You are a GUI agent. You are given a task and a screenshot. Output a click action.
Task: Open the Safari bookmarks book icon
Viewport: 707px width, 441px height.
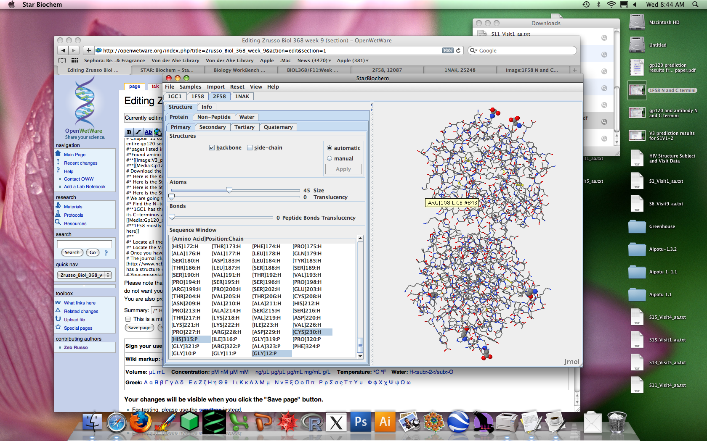62,60
